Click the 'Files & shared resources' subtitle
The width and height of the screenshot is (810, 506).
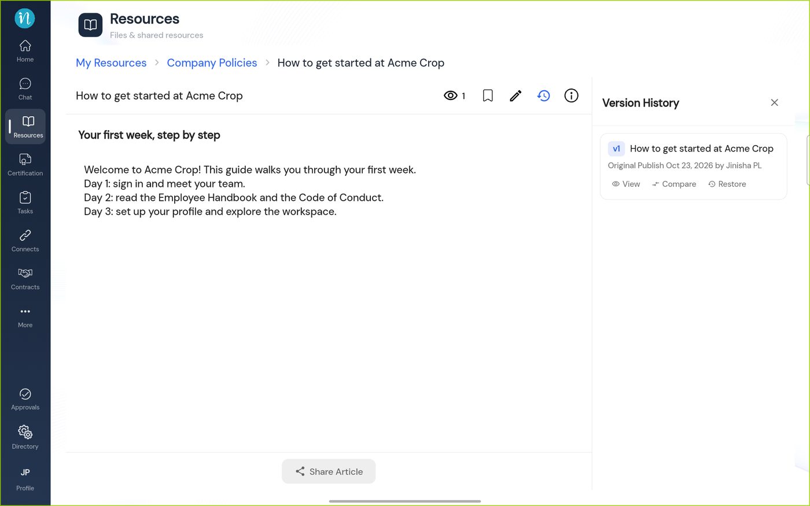click(x=157, y=35)
